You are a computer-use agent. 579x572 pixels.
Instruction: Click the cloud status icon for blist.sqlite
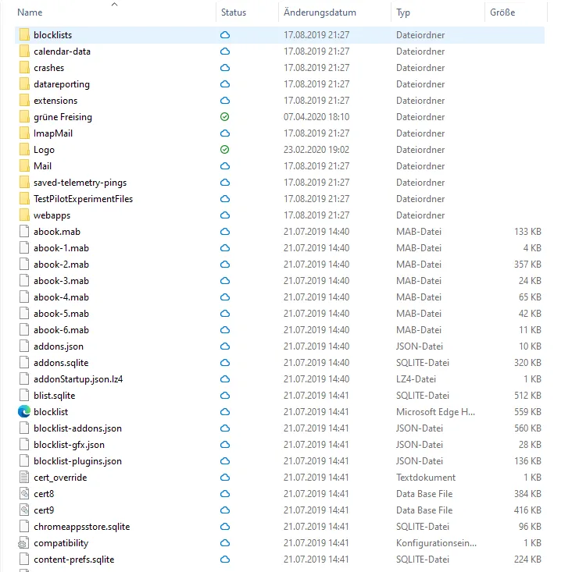click(x=225, y=396)
